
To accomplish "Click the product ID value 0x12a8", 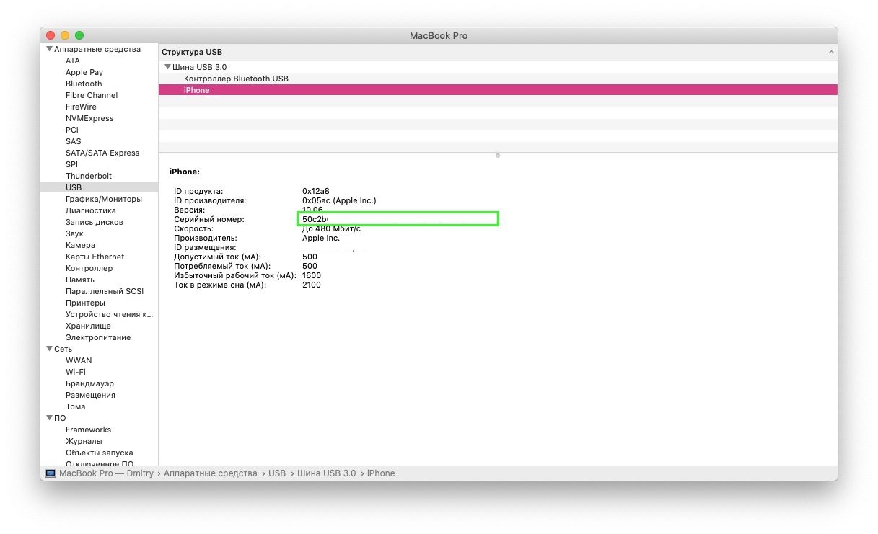I will coord(316,191).
